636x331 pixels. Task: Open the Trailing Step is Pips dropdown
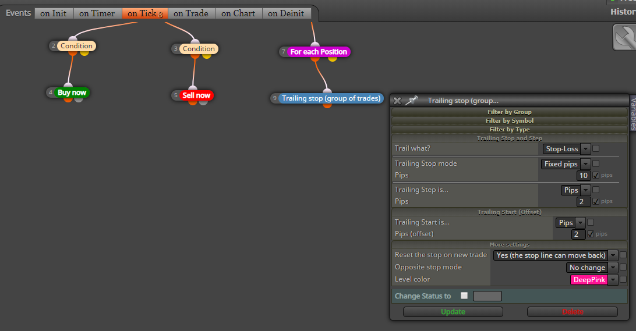pyautogui.click(x=575, y=190)
